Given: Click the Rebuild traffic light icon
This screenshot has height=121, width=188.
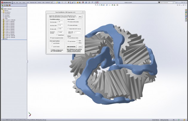Looking at the screenshot, I should (x=68, y=2).
